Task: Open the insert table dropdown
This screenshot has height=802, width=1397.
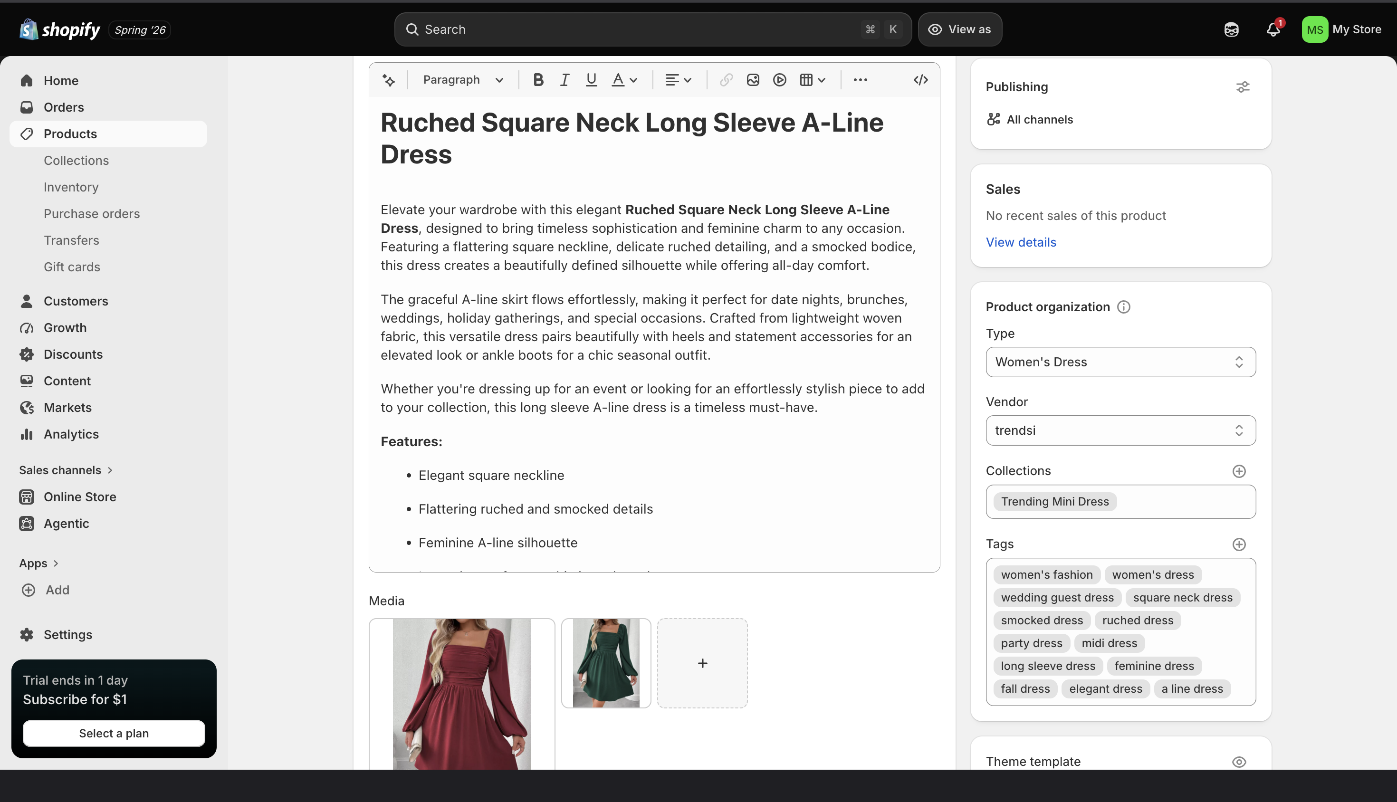Action: pyautogui.click(x=813, y=80)
